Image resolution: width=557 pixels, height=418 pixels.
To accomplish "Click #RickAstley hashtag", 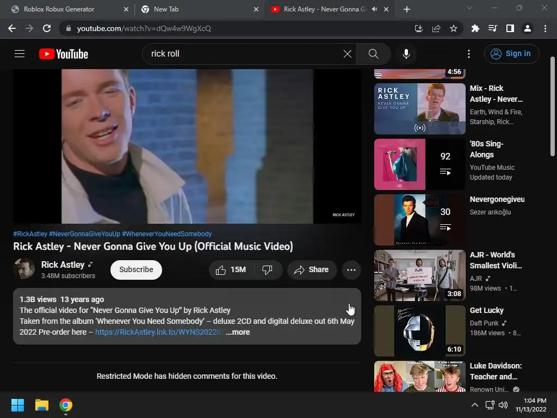I will [x=30, y=234].
